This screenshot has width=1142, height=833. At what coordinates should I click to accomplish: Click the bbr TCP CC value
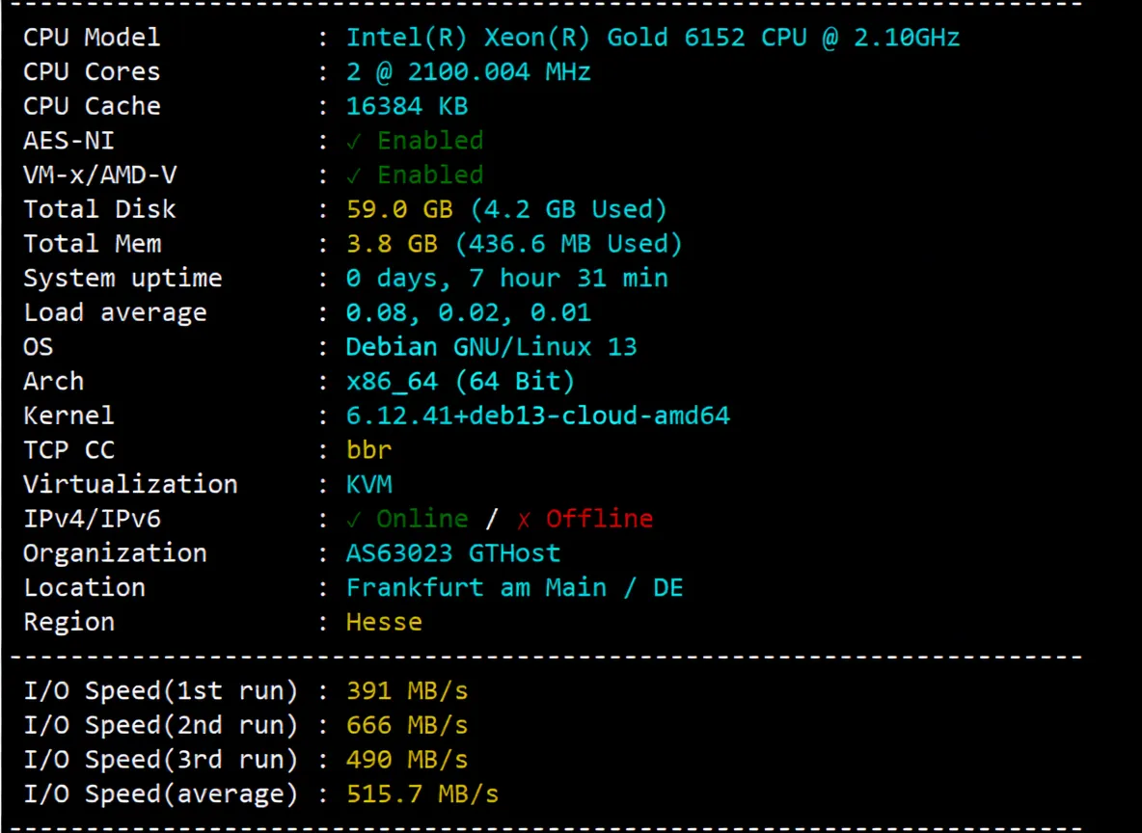coord(368,449)
